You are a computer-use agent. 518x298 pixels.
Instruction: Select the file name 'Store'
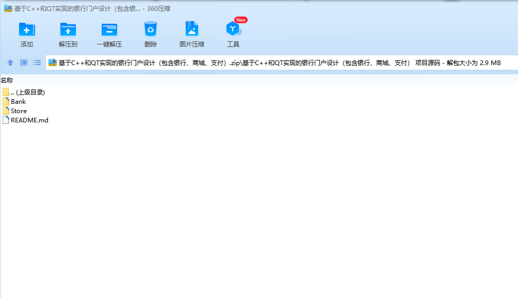click(19, 111)
